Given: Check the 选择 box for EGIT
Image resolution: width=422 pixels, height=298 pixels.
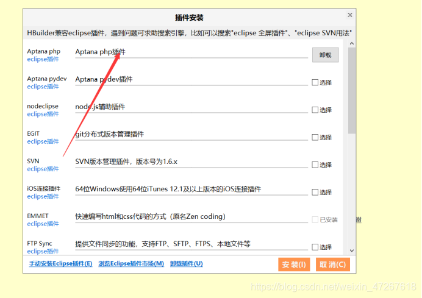Looking at the screenshot, I should [315, 137].
